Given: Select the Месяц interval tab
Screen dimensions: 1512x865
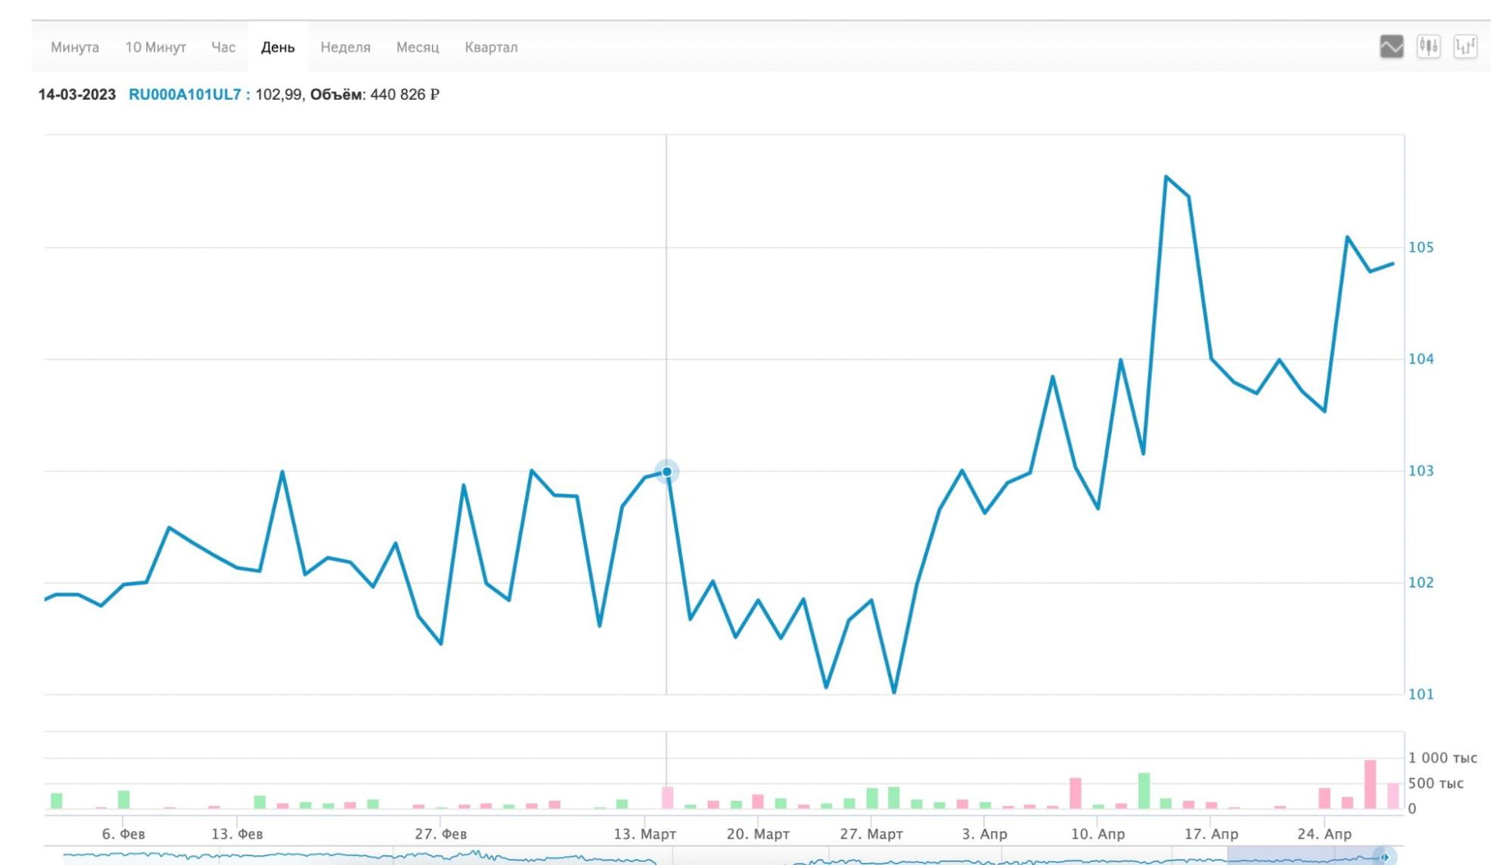Looking at the screenshot, I should (x=418, y=47).
